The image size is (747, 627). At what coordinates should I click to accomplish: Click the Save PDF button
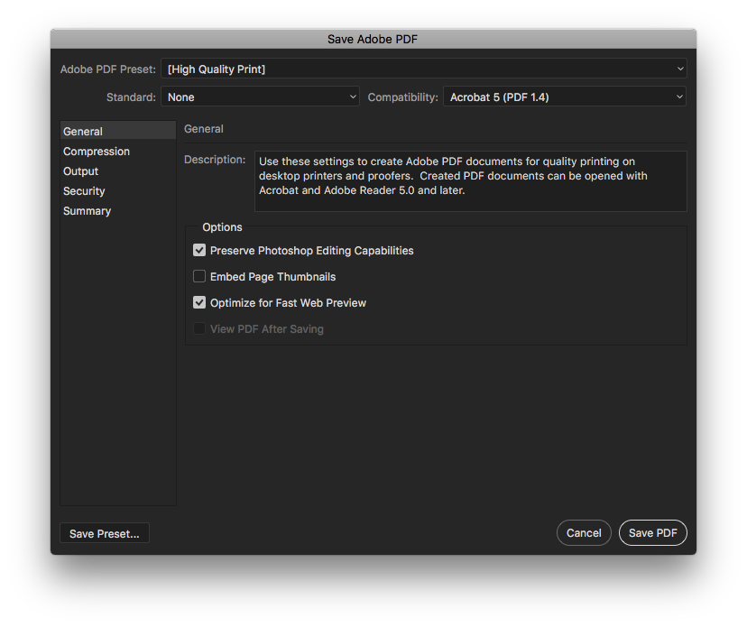point(652,532)
